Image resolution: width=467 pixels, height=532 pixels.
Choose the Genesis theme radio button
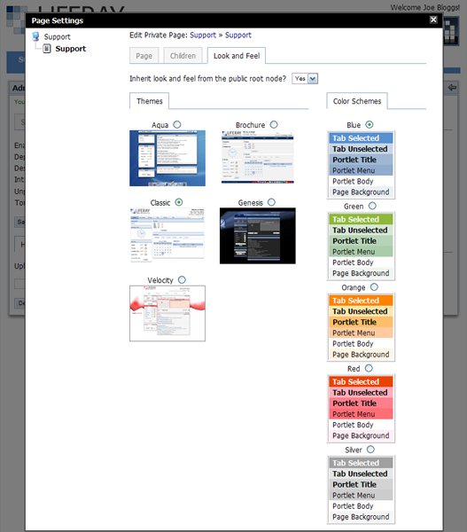click(271, 202)
